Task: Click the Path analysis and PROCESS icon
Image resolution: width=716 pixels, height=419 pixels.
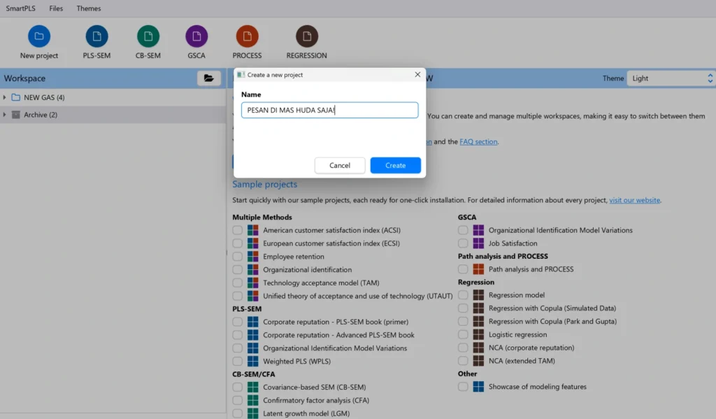Action: point(478,269)
